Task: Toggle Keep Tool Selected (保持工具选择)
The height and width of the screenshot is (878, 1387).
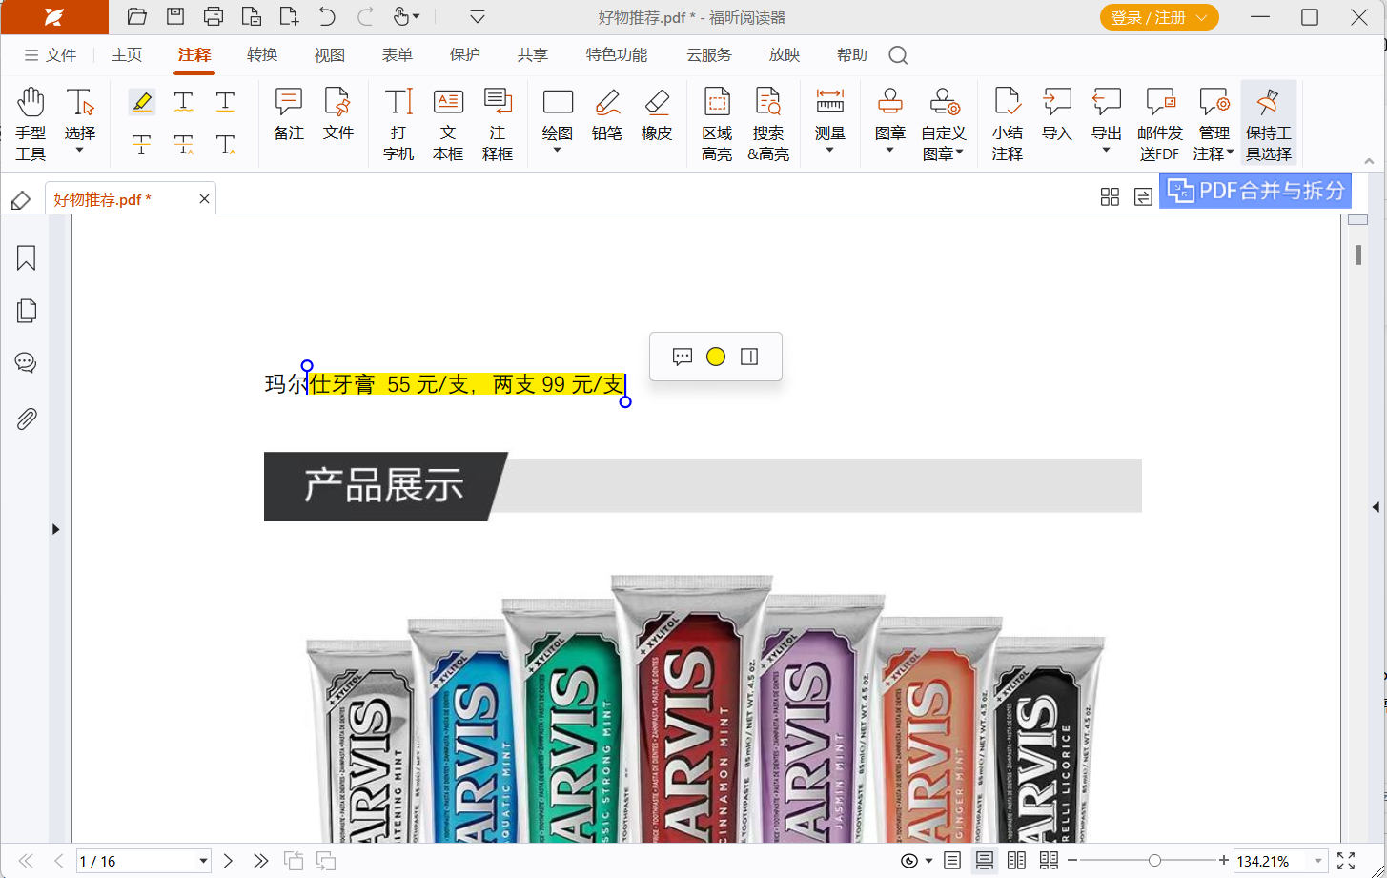Action: coord(1269,123)
